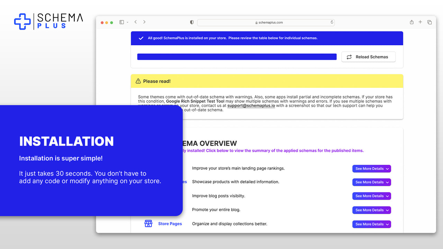Image resolution: width=443 pixels, height=249 pixels.
Task: Click the SchemaPlus cross logo icon
Action: [22, 21]
